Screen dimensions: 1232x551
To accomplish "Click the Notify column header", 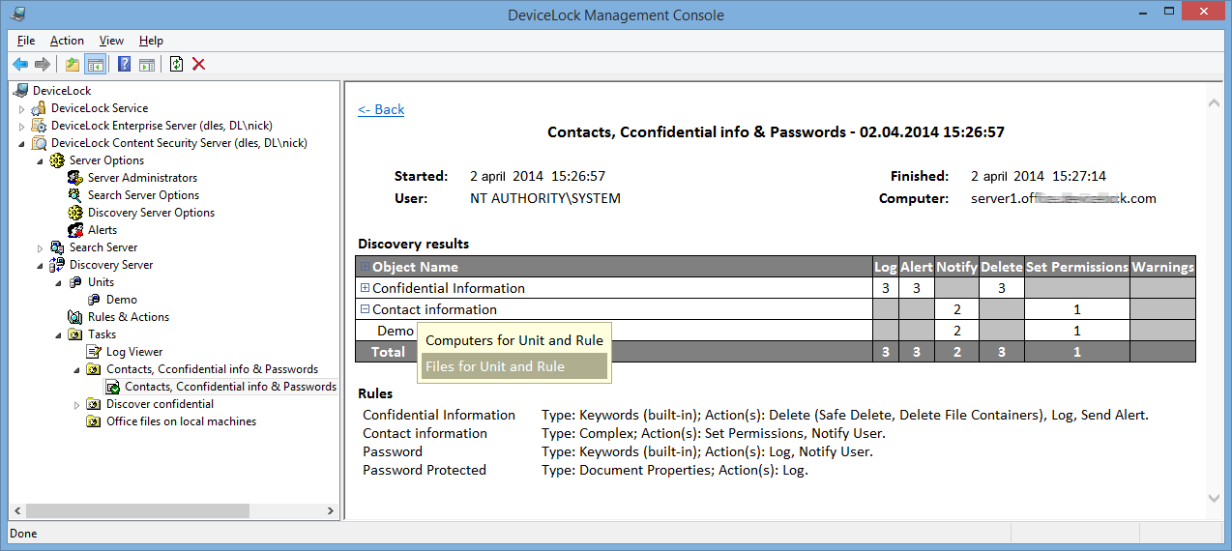I will click(956, 267).
